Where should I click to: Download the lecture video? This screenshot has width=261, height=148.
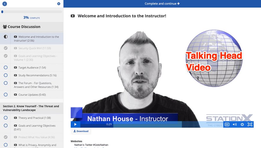pos(81,131)
